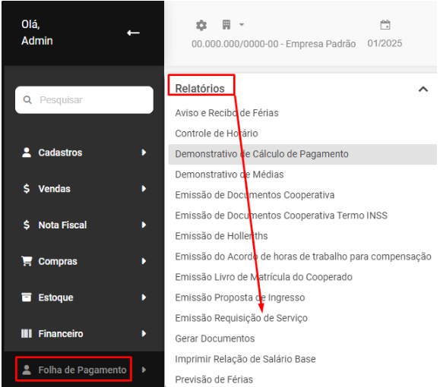This screenshot has height=387, width=440.
Task: Click the Estoque box icon
Action: tap(27, 297)
